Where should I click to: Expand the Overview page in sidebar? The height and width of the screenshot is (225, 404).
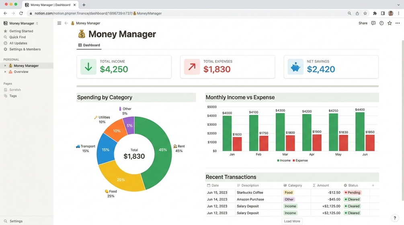coord(5,72)
